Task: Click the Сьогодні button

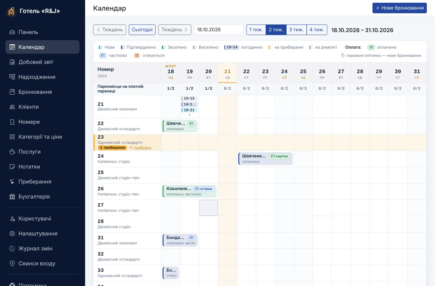Action: (x=142, y=30)
